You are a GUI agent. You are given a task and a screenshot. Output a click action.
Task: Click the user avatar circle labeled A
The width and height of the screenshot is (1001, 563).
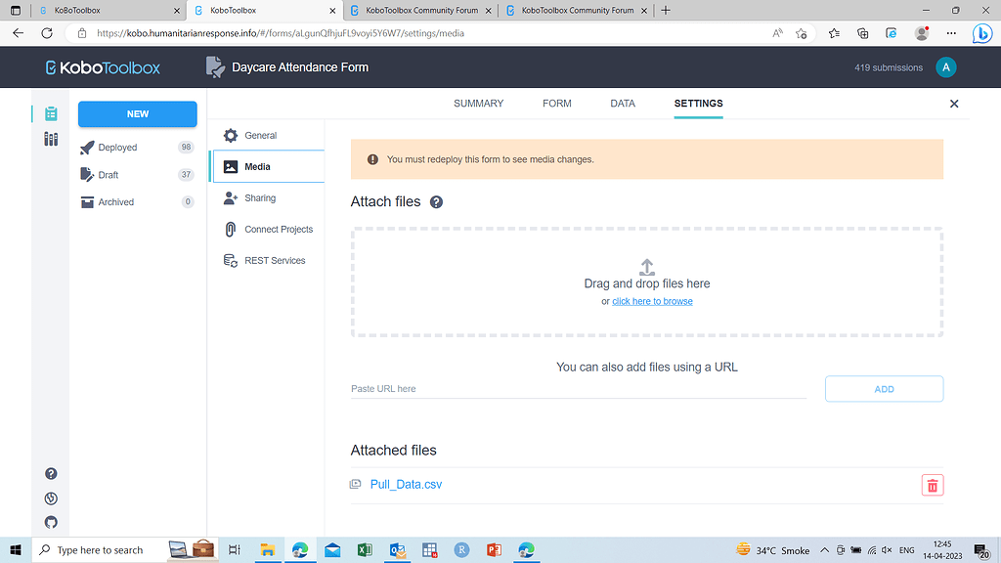tap(946, 66)
